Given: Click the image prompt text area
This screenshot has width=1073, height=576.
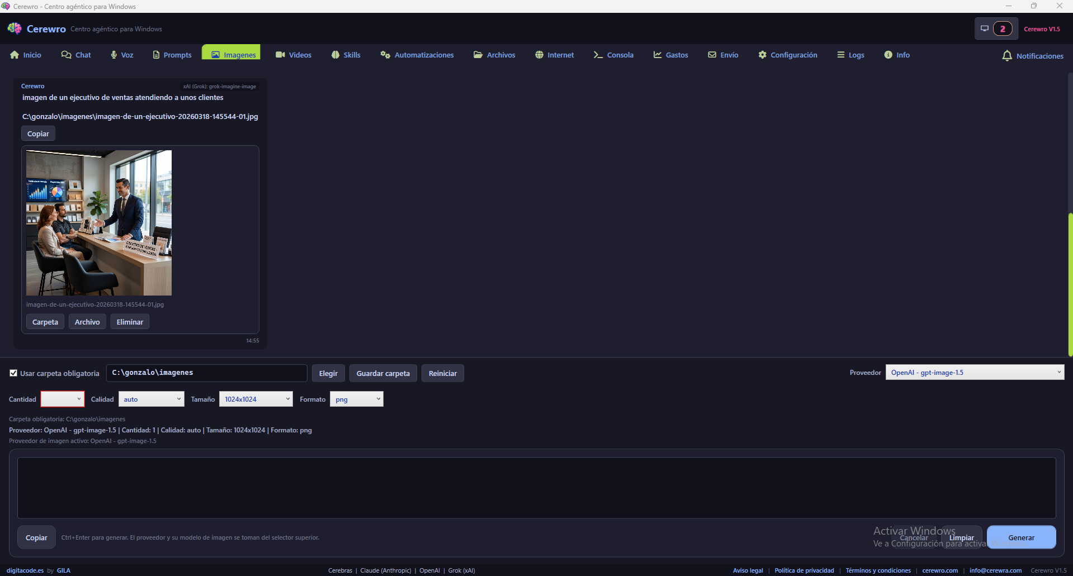Looking at the screenshot, I should (x=536, y=488).
